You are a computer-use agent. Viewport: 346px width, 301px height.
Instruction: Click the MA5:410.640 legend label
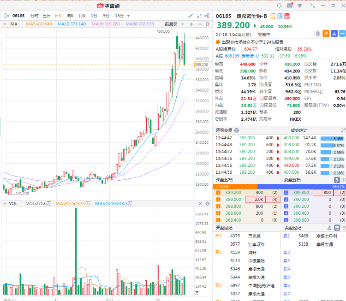coord(39,24)
